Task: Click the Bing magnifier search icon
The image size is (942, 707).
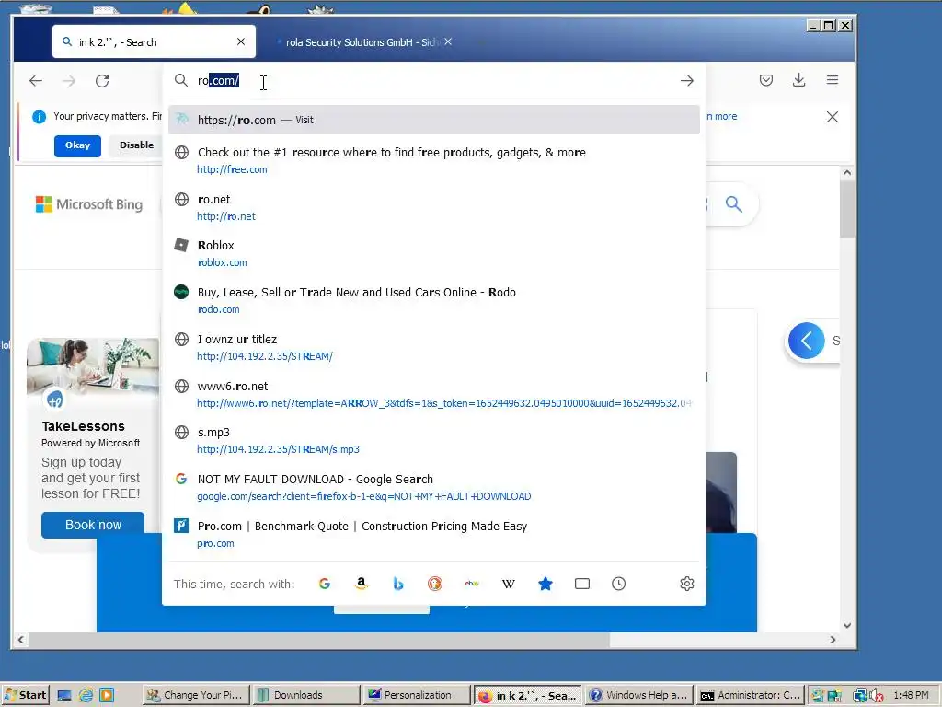Action: coord(733,204)
